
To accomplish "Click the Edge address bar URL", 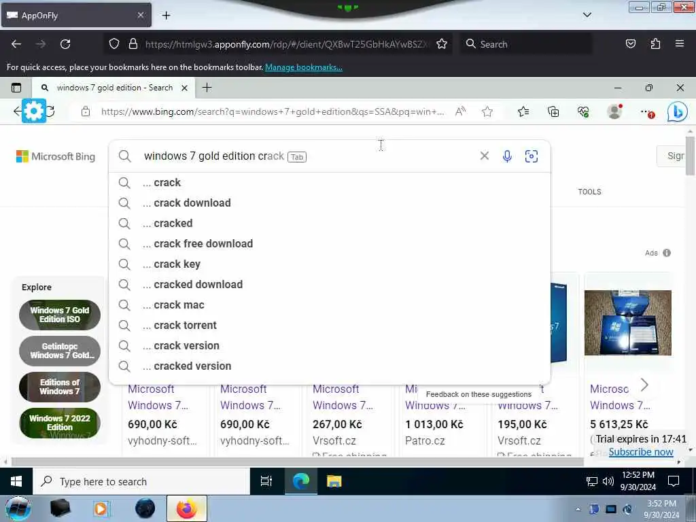I will tap(273, 111).
